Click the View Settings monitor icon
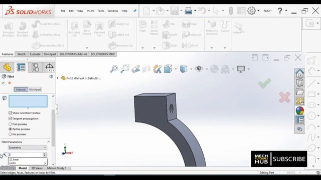Image resolution: width=321 pixels, height=180 pixels. tap(241, 69)
